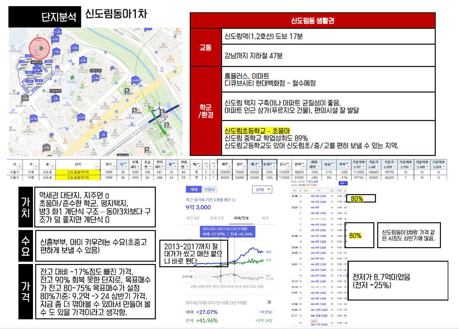
Task: Open the 동 column filter dropdown
Action: tap(53, 167)
